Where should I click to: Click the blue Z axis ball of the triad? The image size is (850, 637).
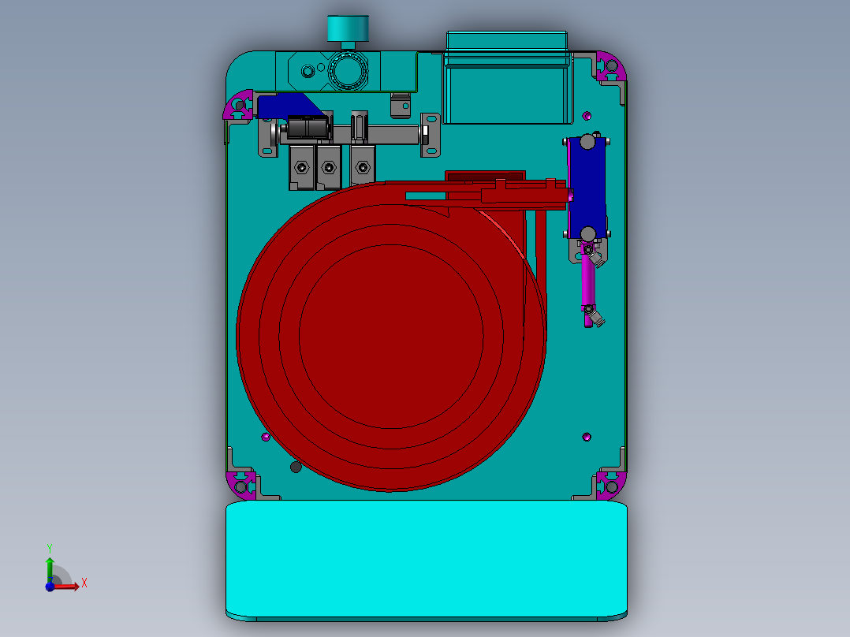point(50,587)
